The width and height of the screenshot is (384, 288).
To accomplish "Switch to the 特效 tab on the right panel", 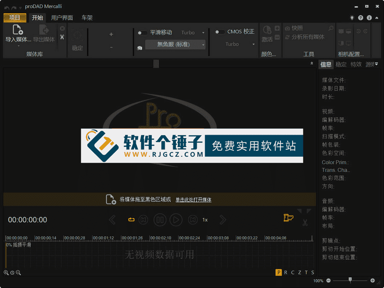I will coord(357,64).
